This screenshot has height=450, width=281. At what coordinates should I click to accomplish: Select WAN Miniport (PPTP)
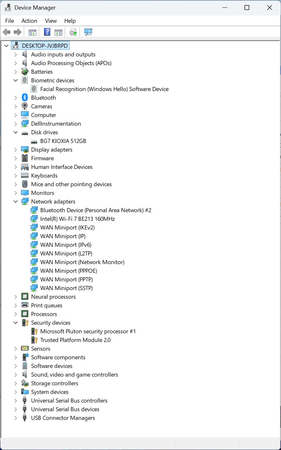click(66, 279)
